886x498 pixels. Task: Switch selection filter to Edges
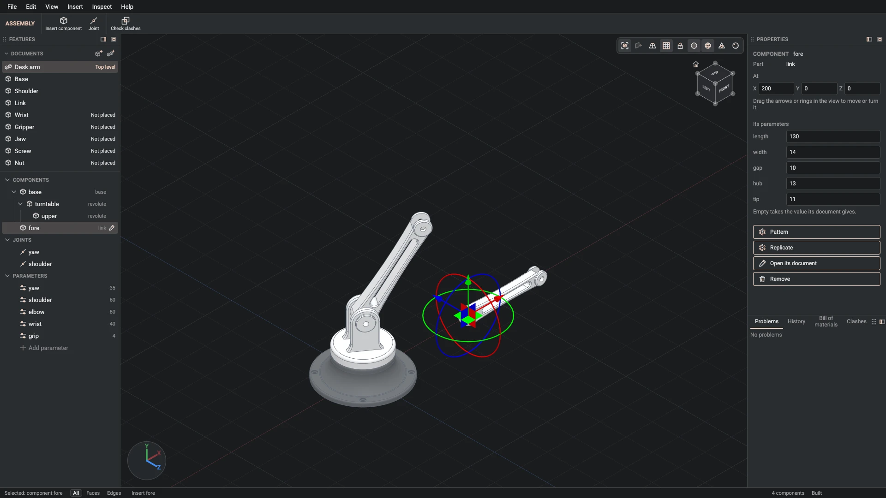pos(114,493)
